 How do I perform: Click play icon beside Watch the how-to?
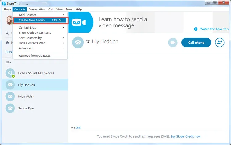(196, 29)
